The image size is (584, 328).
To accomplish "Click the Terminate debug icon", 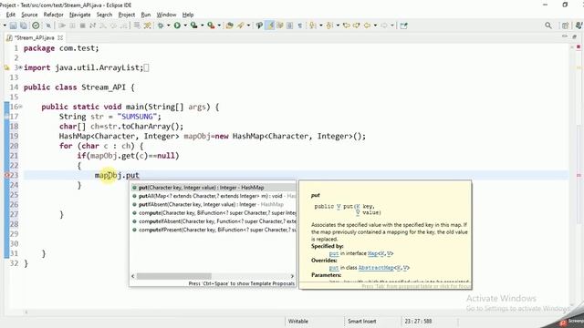I will pyautogui.click(x=82, y=26).
